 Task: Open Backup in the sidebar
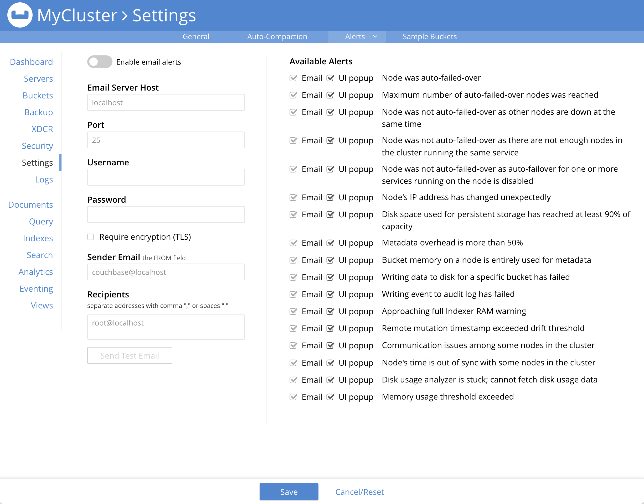tap(39, 112)
